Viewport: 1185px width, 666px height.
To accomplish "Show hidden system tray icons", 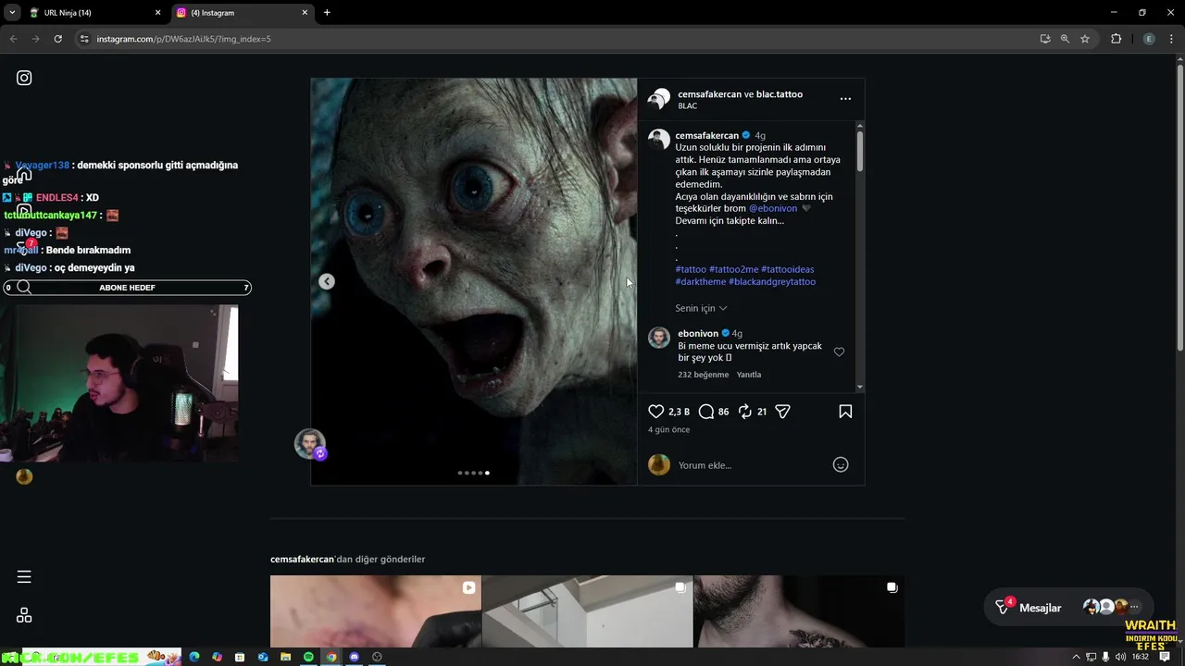I will tap(1076, 657).
